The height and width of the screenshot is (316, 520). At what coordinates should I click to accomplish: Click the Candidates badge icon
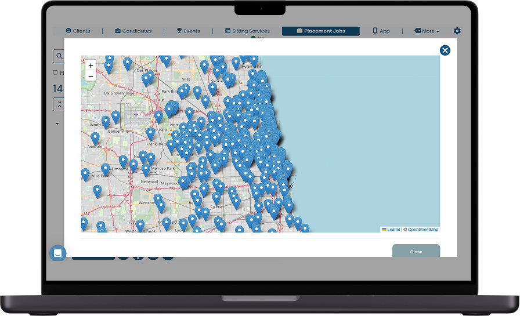click(x=118, y=31)
